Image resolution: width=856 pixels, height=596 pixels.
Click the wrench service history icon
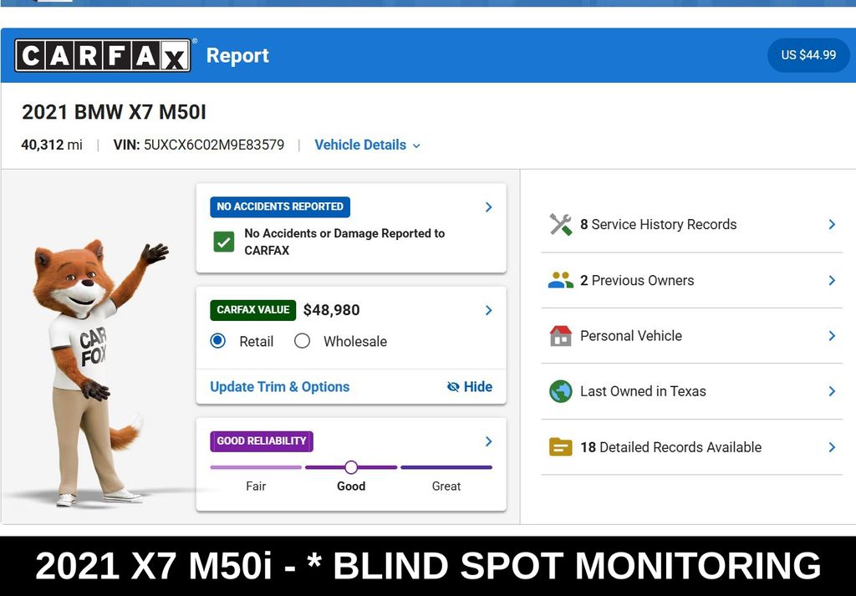tap(560, 224)
